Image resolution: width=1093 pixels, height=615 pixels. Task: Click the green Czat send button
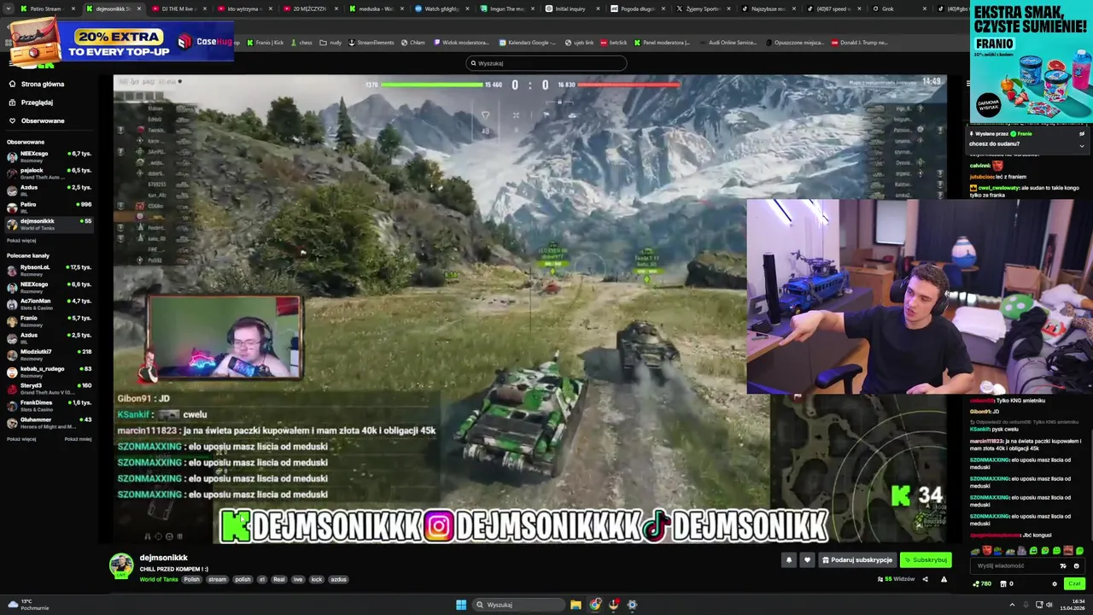tap(1074, 584)
